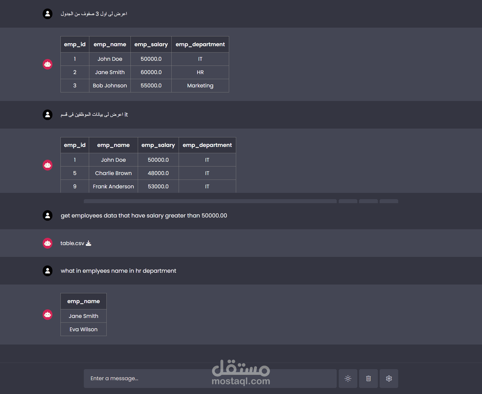
Task: Click the trash icon to clear chat
Action: click(368, 378)
